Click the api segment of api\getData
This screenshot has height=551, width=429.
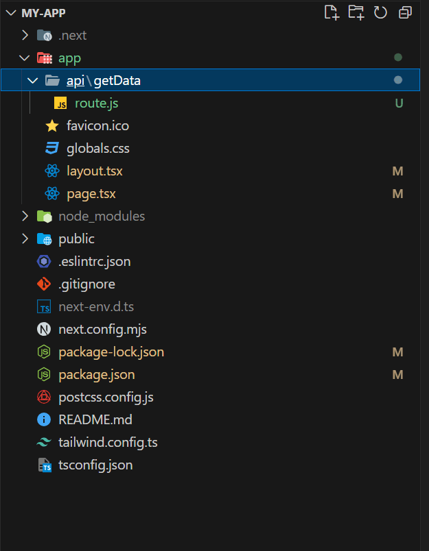pyautogui.click(x=76, y=81)
